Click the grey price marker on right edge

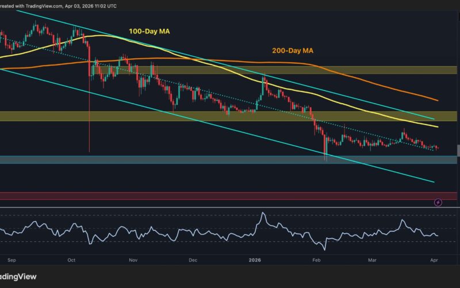point(458,150)
